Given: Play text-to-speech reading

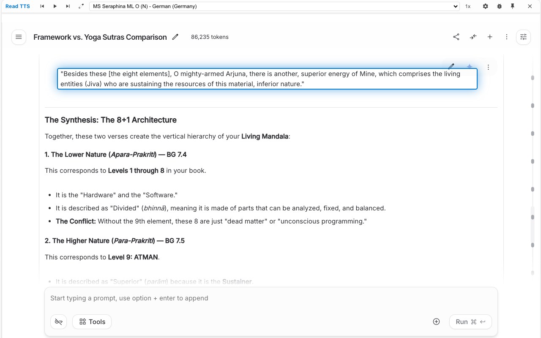Looking at the screenshot, I should (x=55, y=6).
